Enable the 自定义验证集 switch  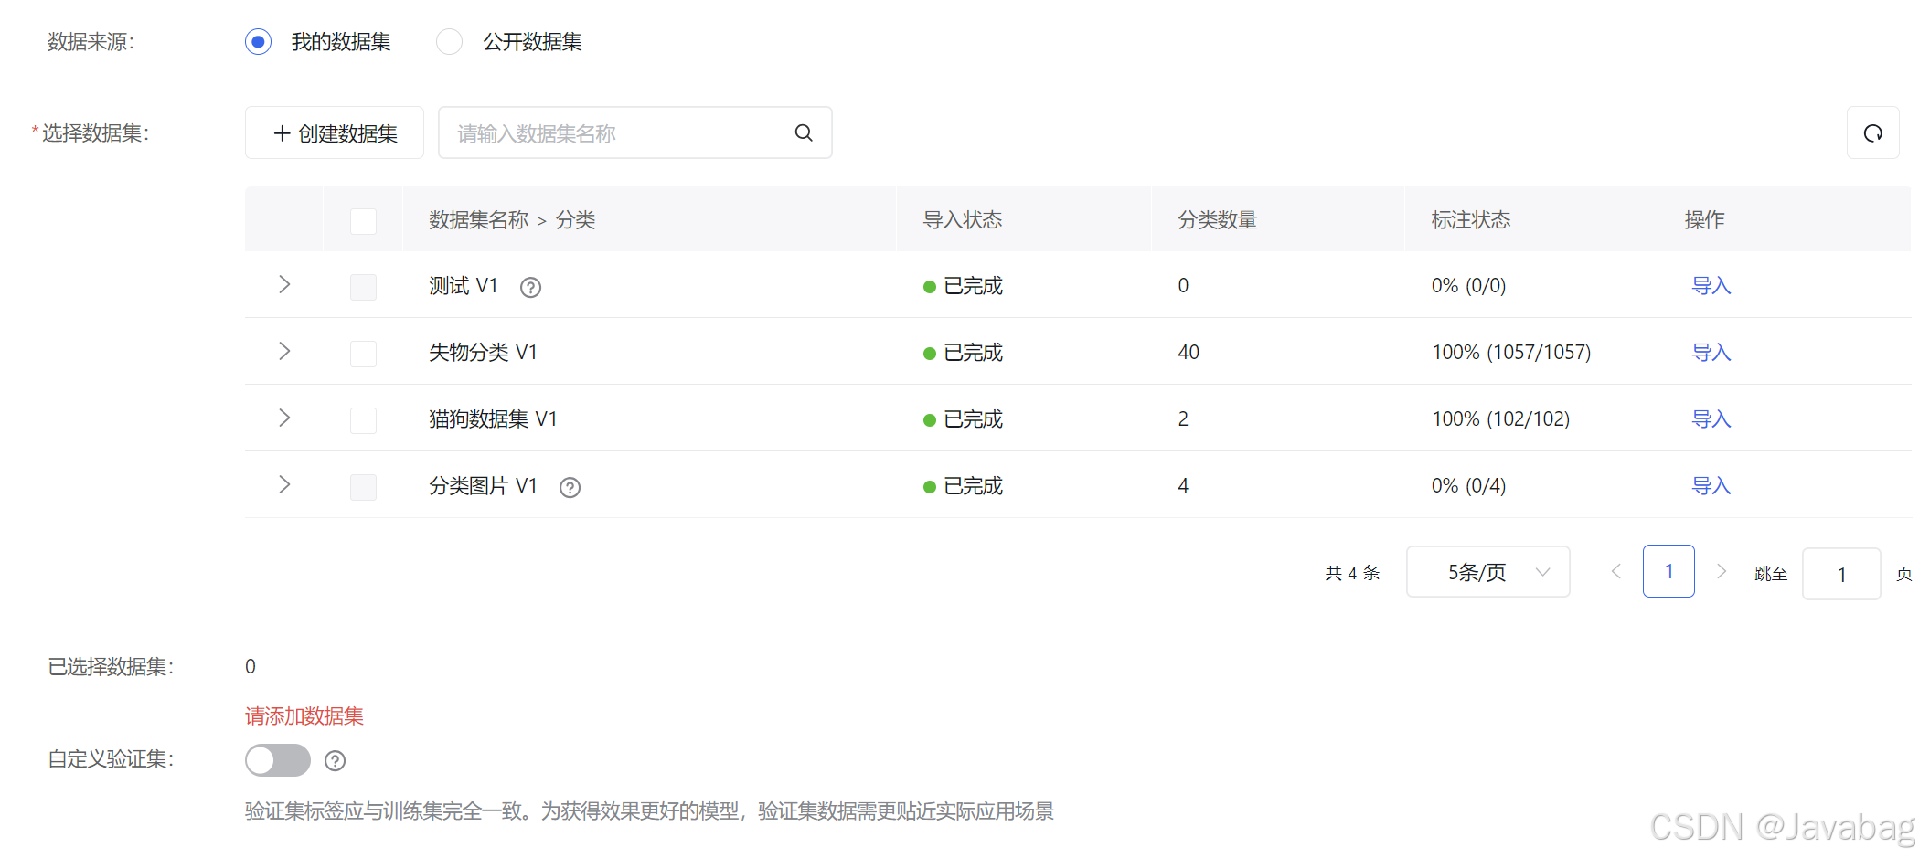click(x=277, y=760)
